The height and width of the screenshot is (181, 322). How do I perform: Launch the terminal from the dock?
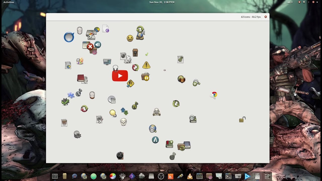pyautogui.click(x=228, y=176)
